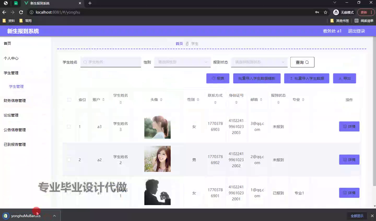This screenshot has width=376, height=221.
Task: Open 详情 for student with 专业1
Action: tap(349, 193)
